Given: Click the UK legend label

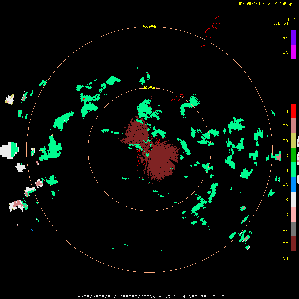Looking at the screenshot, I should [285, 52].
